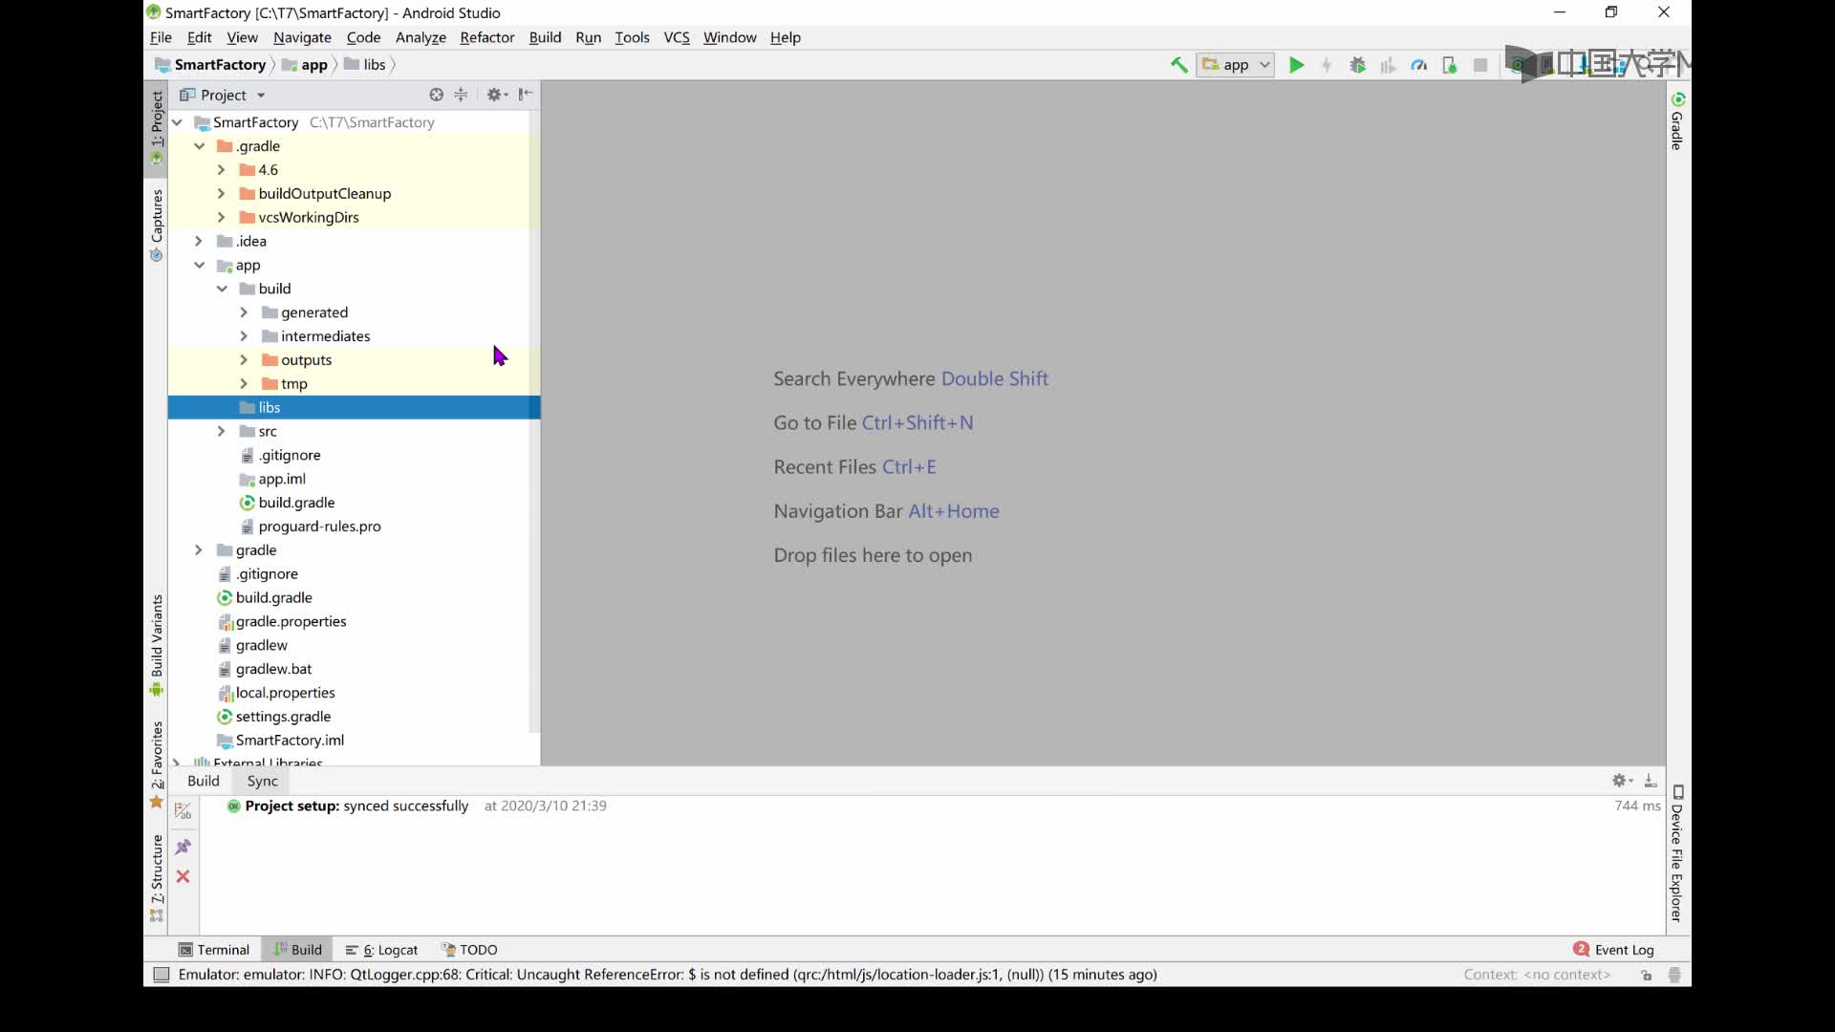Select the libs folder in tree
1835x1032 pixels.
pos(354,407)
